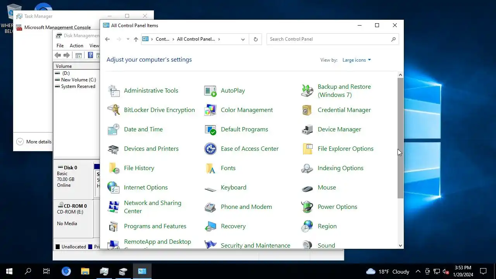This screenshot has width=496, height=279.
Task: Click the Volume column header
Action: pyautogui.click(x=77, y=66)
